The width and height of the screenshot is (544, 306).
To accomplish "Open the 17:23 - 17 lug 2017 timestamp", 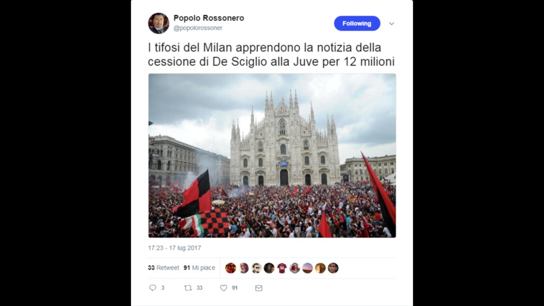I will pyautogui.click(x=175, y=248).
